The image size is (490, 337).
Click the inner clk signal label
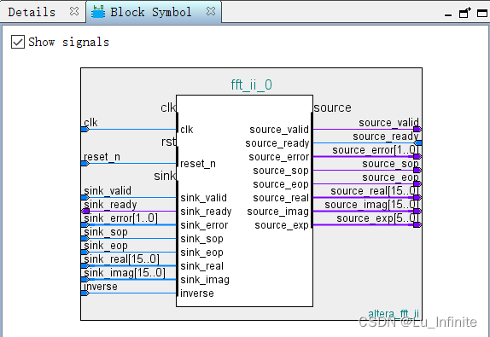tap(187, 130)
